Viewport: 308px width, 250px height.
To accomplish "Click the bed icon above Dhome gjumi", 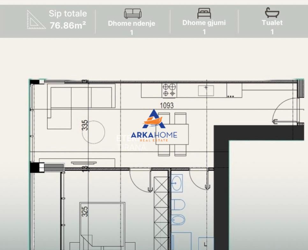I will (204, 13).
